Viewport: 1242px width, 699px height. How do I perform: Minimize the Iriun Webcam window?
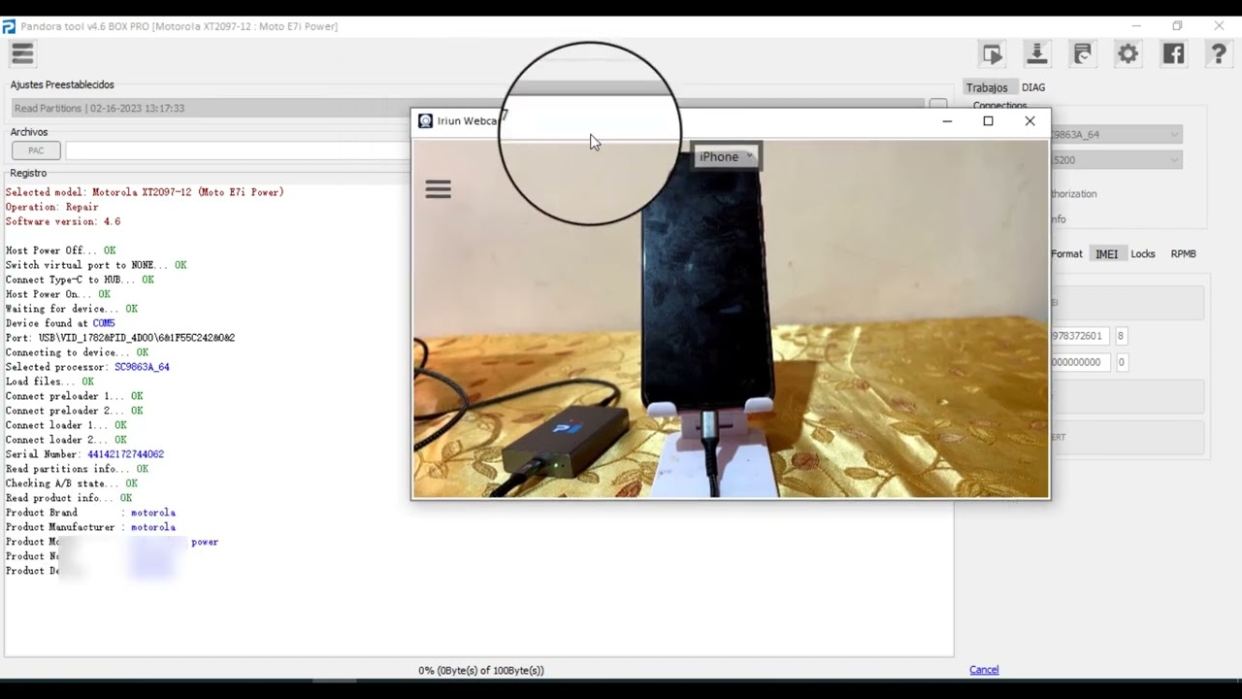click(947, 121)
